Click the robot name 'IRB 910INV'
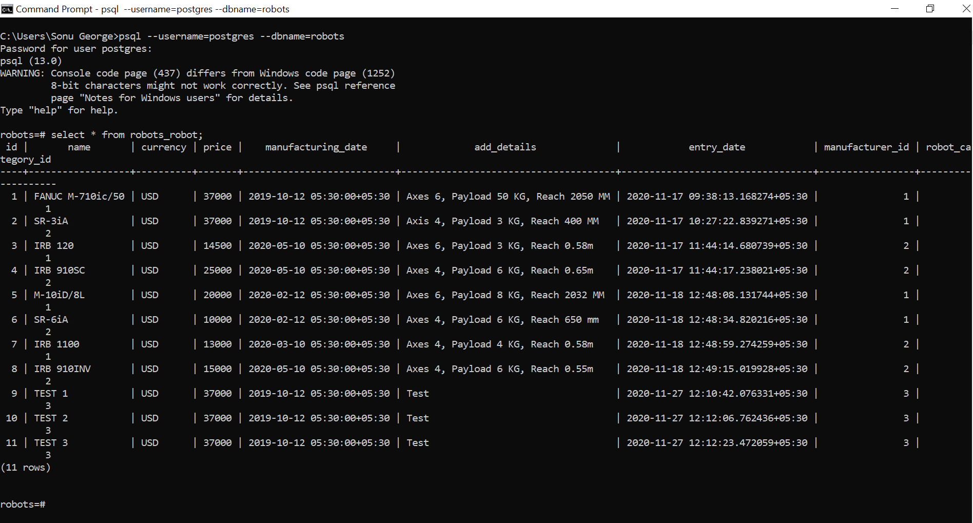The width and height of the screenshot is (973, 523). click(62, 369)
